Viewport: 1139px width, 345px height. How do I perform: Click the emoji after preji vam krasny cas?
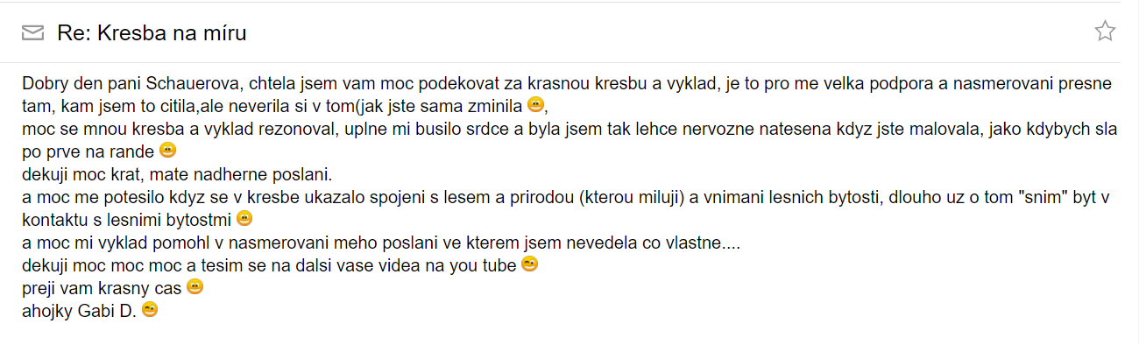click(x=195, y=286)
